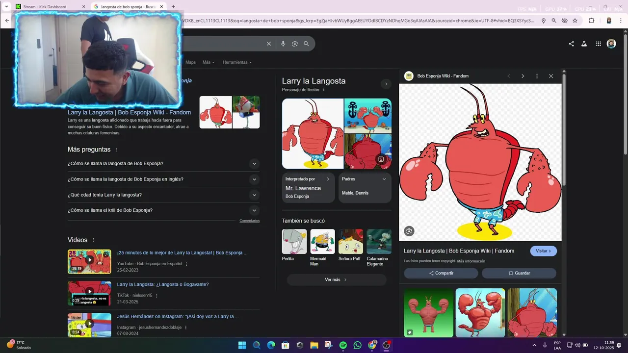
Task: Open the Chrome tab search dropdown
Action: [6, 6]
